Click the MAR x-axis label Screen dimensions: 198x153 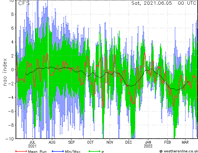[185, 142]
